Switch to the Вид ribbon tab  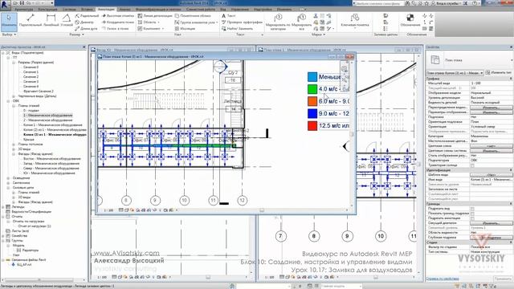pyautogui.click(x=223, y=10)
